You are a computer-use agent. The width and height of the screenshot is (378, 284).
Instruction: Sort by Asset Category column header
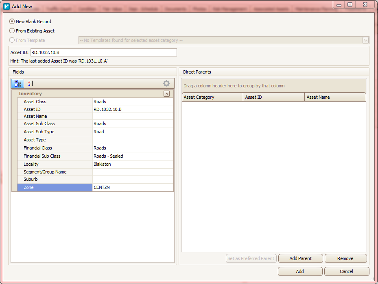(x=212, y=97)
